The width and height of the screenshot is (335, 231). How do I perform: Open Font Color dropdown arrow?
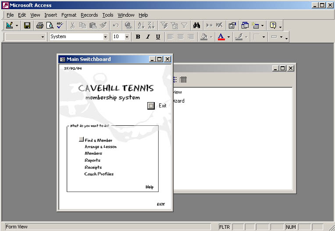point(228,37)
